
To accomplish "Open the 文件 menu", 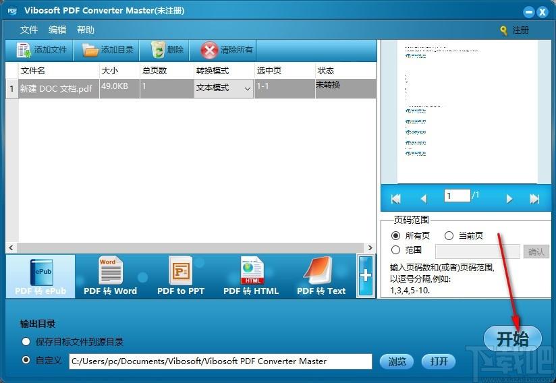I will point(29,30).
